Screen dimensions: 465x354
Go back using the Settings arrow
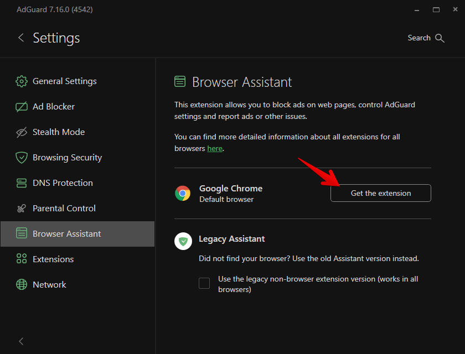21,38
